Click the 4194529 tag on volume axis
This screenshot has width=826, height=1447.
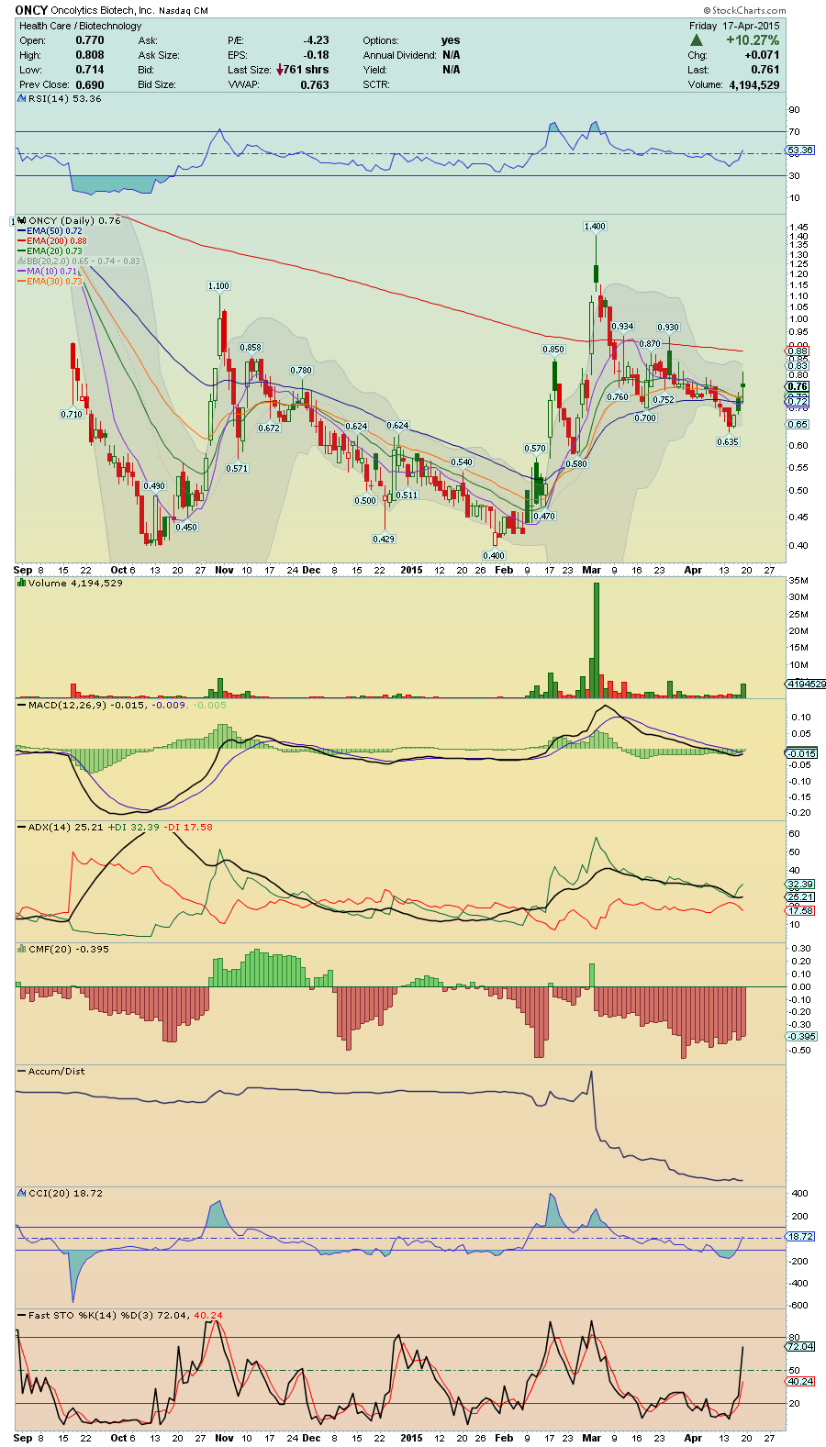806,684
